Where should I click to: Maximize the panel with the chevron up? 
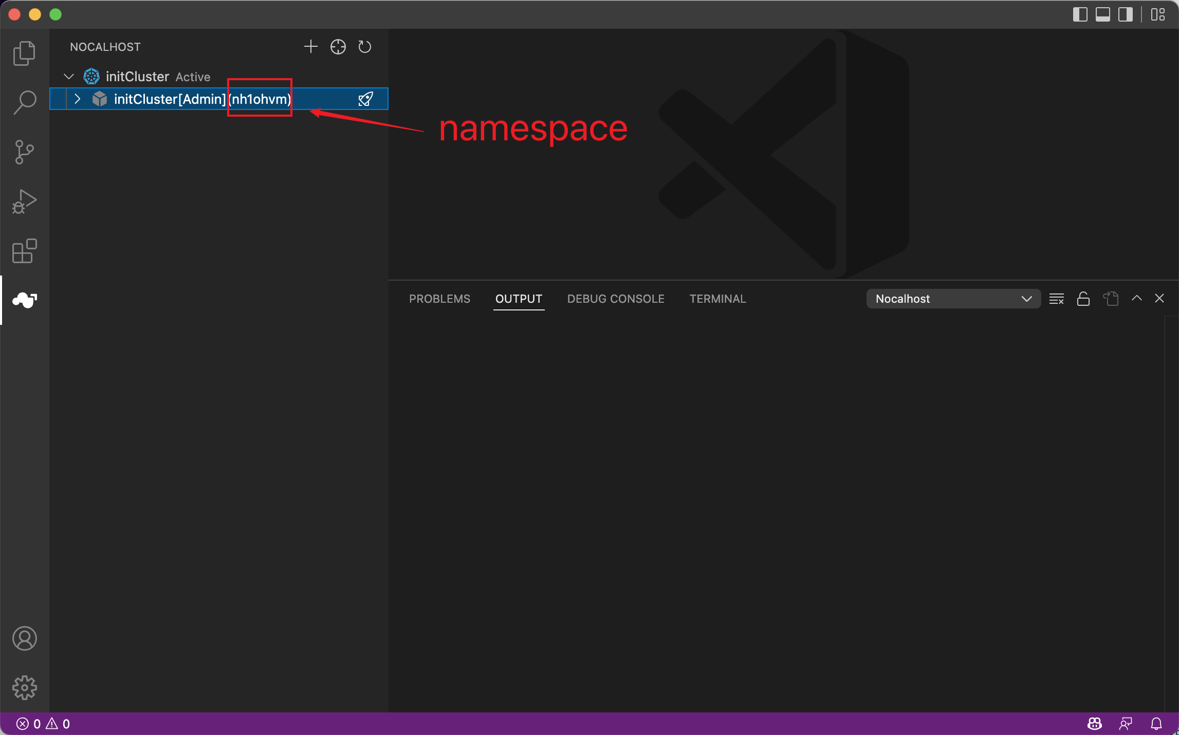[1137, 298]
